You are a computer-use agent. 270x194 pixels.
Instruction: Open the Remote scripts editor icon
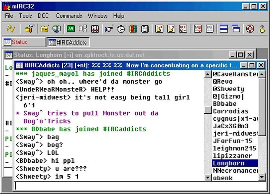[95, 29]
